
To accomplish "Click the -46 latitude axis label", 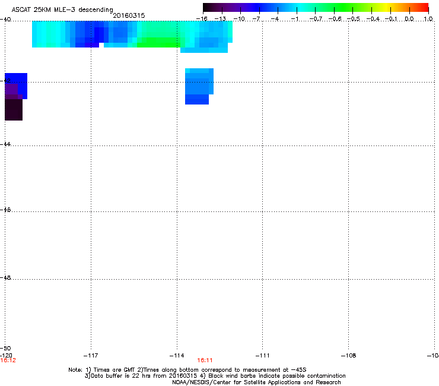I will [x=5, y=210].
